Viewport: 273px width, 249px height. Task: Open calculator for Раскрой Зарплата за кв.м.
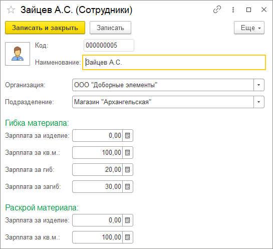tap(128, 237)
